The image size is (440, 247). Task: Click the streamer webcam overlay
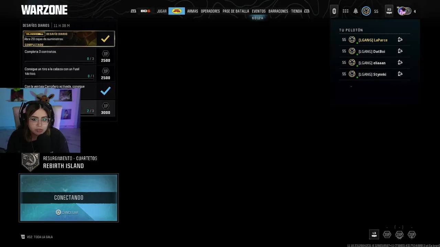(40, 120)
